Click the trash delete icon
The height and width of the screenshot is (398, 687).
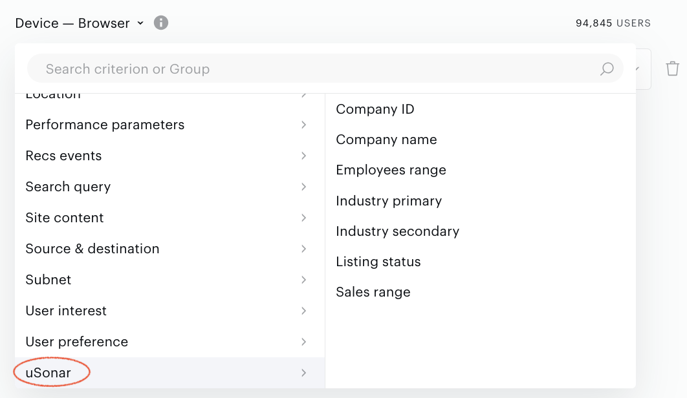click(673, 68)
